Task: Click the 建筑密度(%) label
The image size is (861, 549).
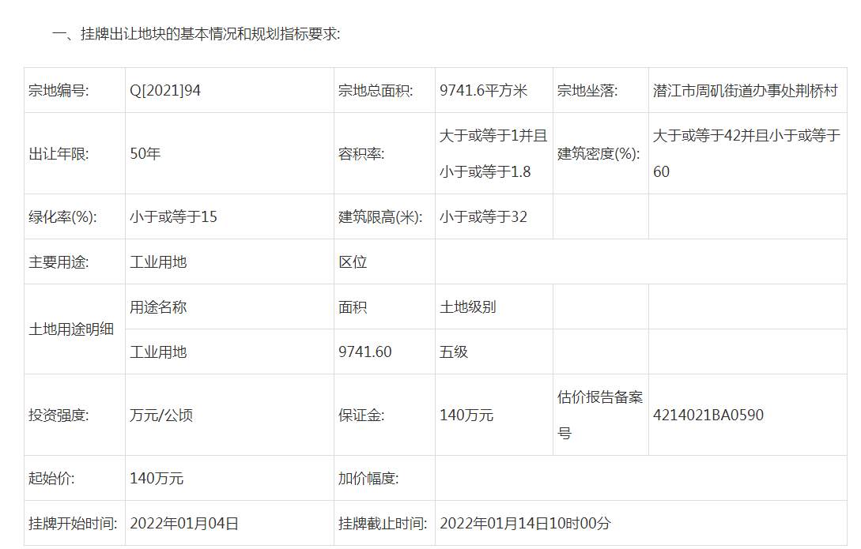Action: coord(599,154)
